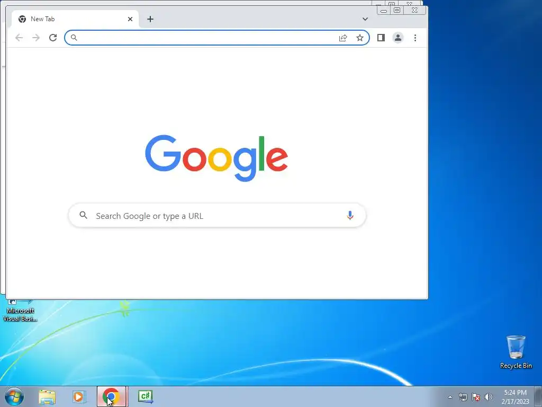Screen dimensions: 542x407
Task: Click the Chrome taskbar icon
Action: click(111, 396)
